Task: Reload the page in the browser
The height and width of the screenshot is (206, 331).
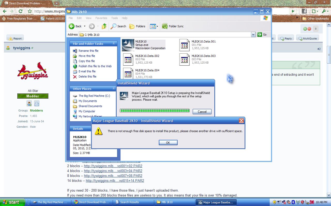Action: 20,11
